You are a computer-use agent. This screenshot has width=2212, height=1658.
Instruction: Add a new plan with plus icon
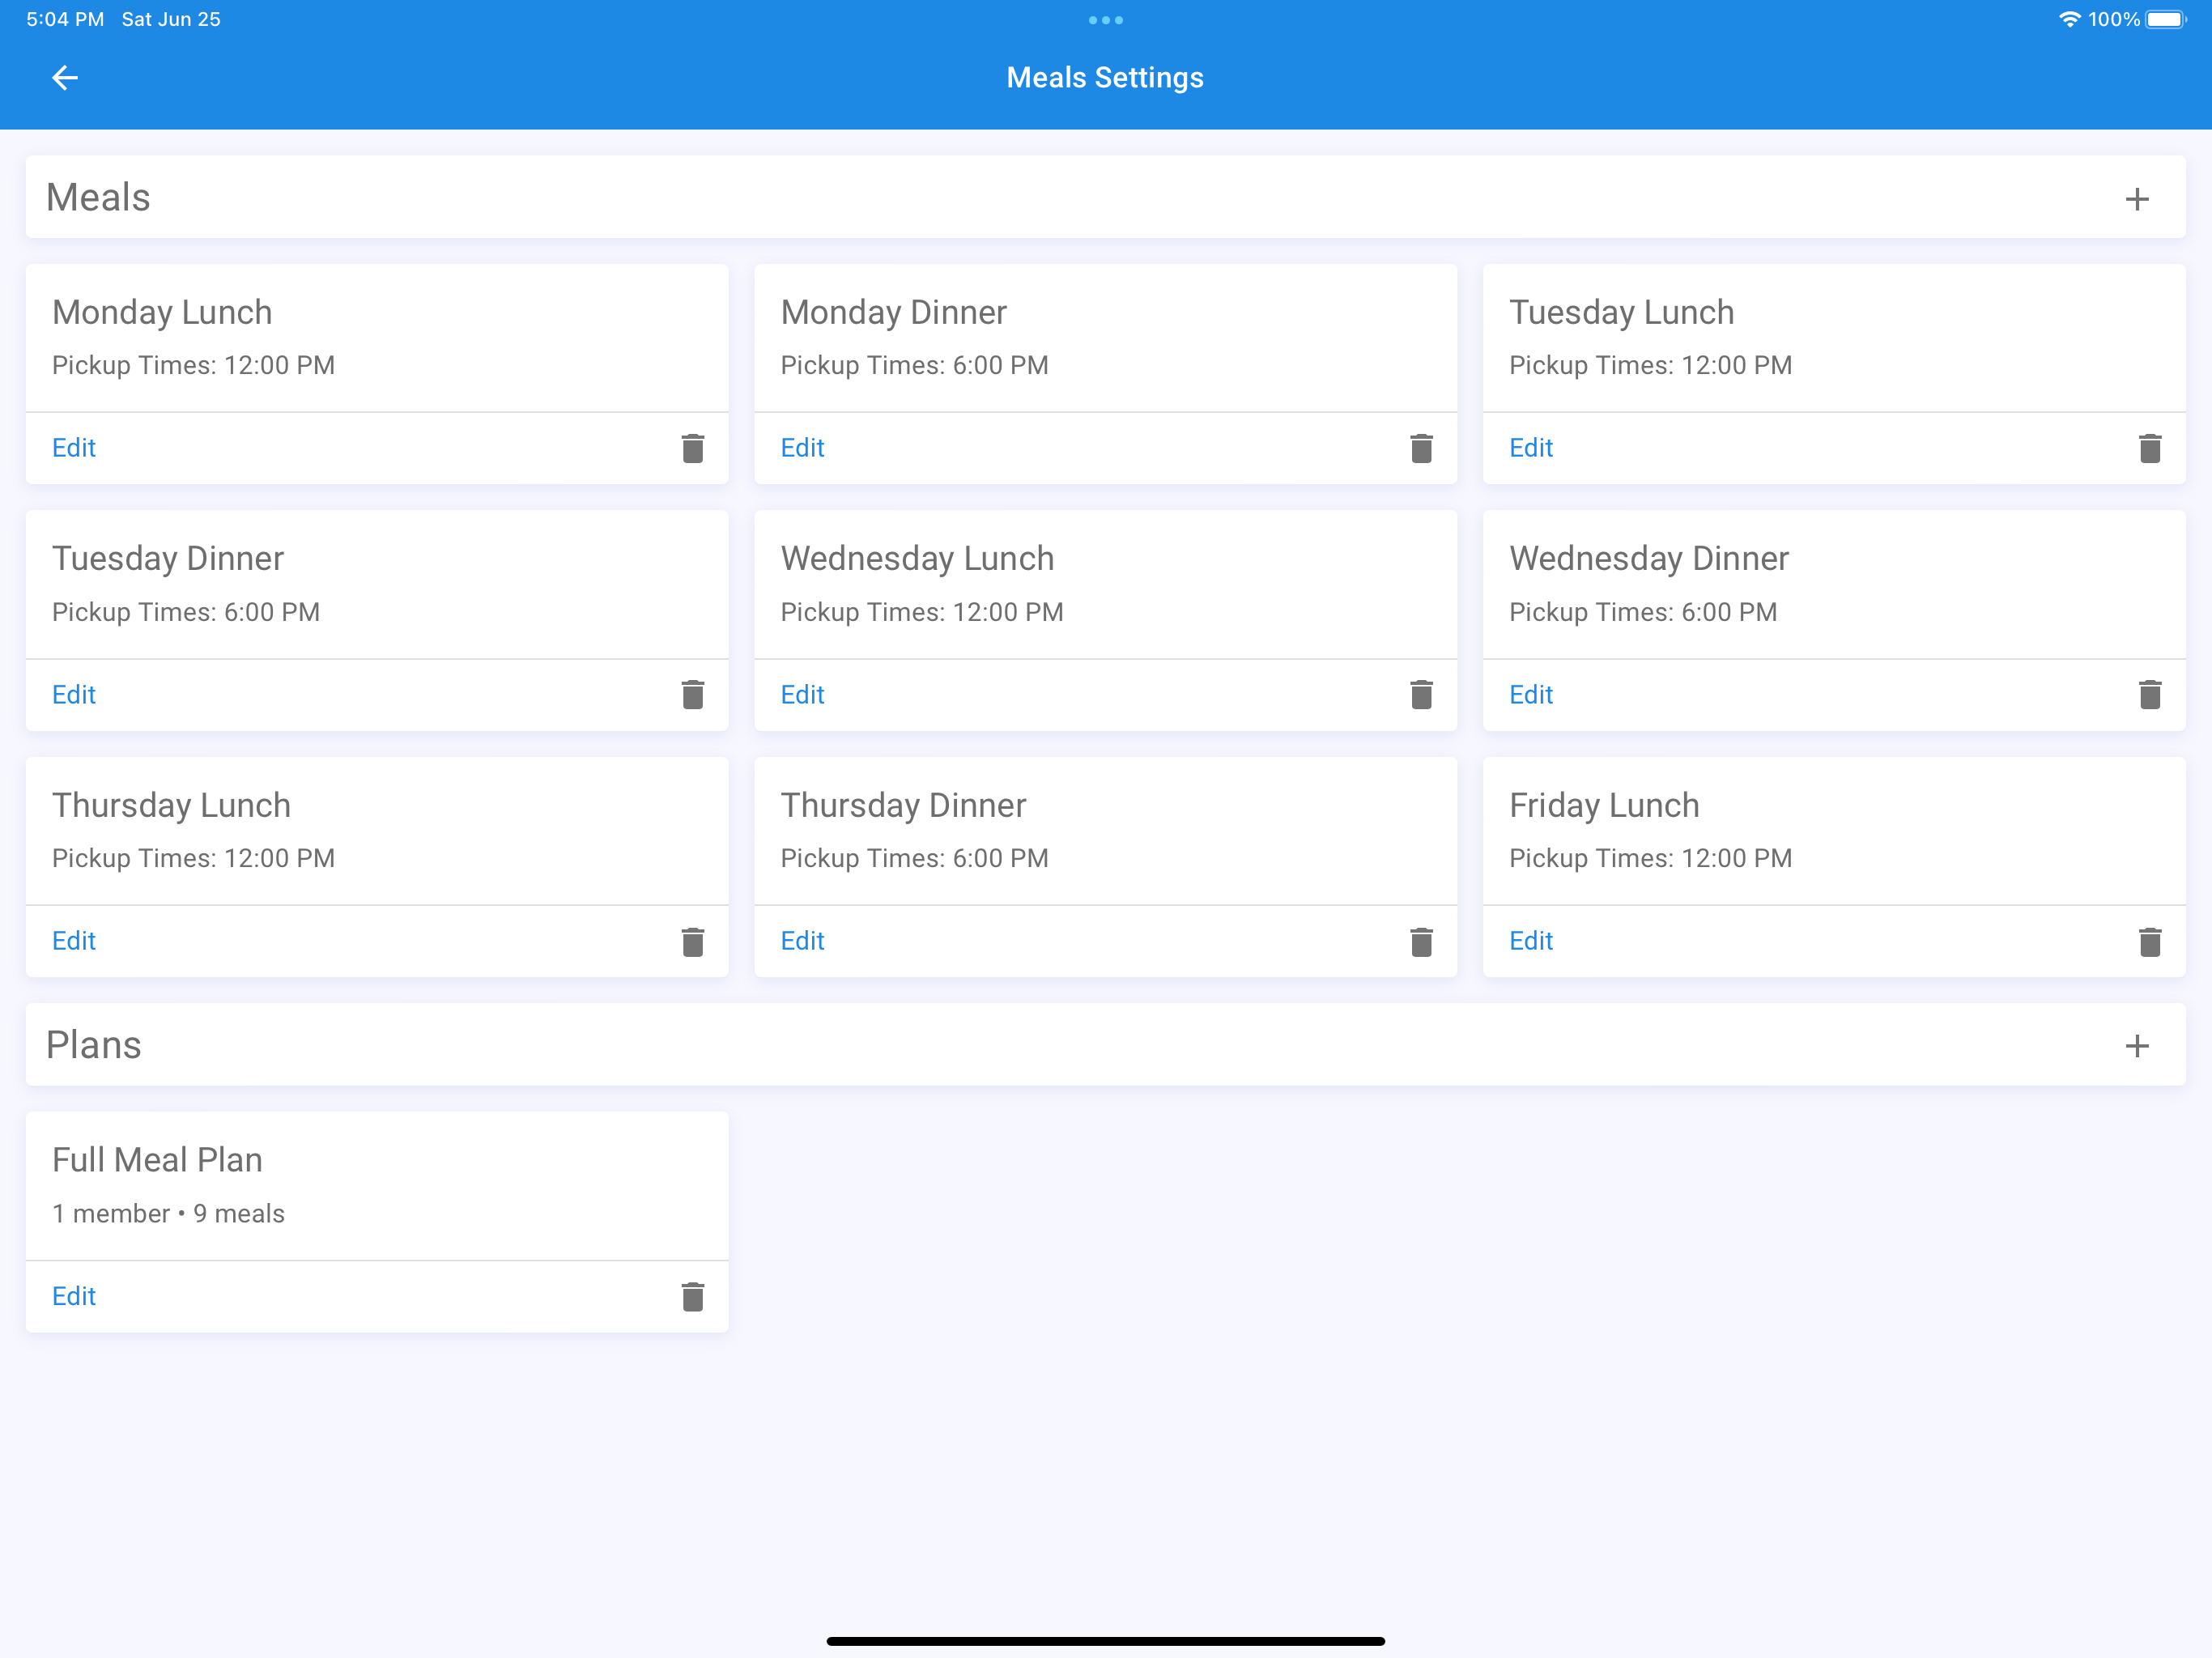coord(2136,1046)
